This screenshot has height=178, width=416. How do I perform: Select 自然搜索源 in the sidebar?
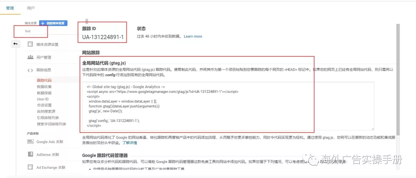(46, 111)
